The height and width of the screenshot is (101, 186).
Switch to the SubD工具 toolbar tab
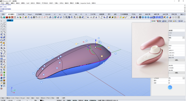pos(21,14)
